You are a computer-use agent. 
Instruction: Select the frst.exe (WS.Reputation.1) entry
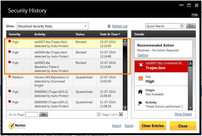click(x=64, y=81)
